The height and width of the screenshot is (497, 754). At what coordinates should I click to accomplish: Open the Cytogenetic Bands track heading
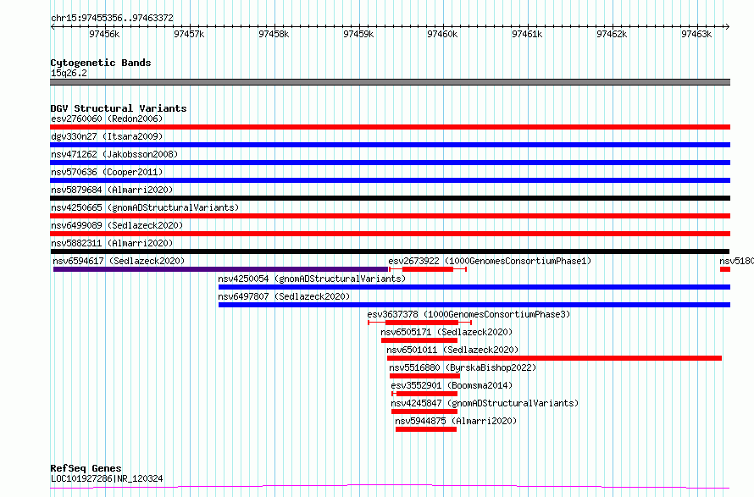pyautogui.click(x=101, y=63)
